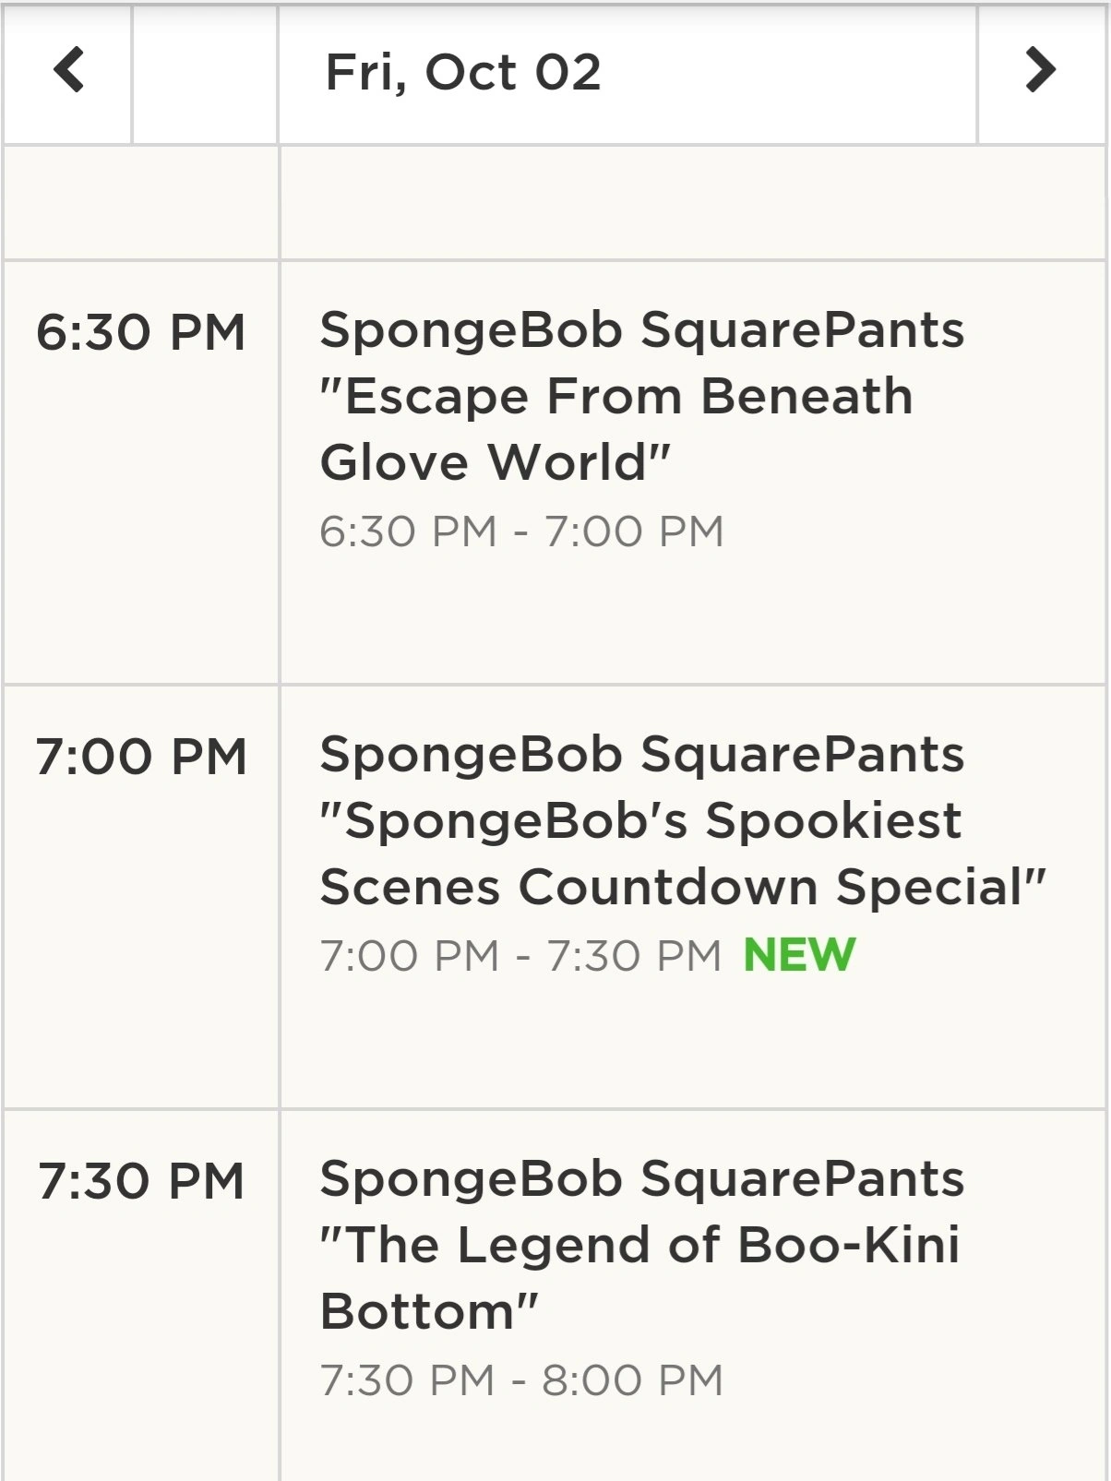Click the green NEW badge

[799, 956]
